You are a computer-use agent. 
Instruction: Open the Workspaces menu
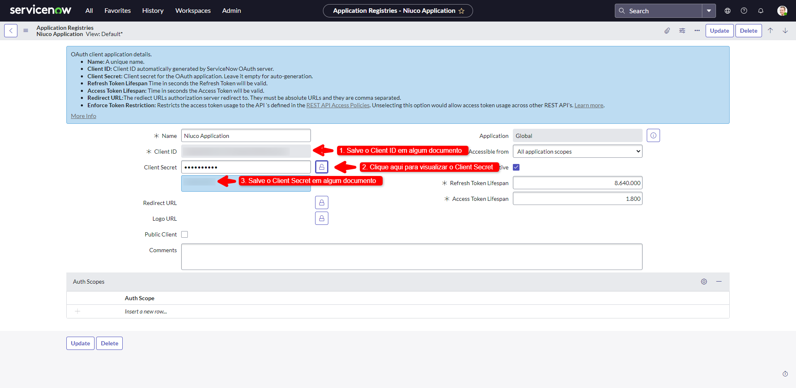pos(193,11)
